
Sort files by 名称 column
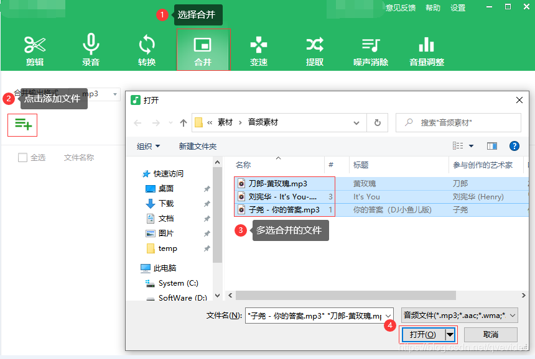tap(243, 165)
